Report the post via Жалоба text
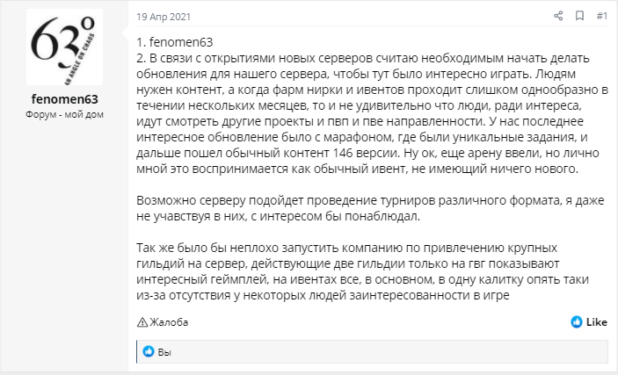The width and height of the screenshot is (618, 375). coord(169,322)
